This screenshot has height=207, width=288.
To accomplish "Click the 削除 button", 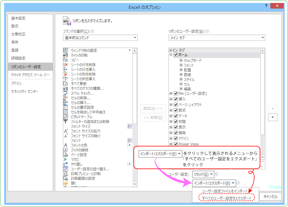I will (153, 118).
